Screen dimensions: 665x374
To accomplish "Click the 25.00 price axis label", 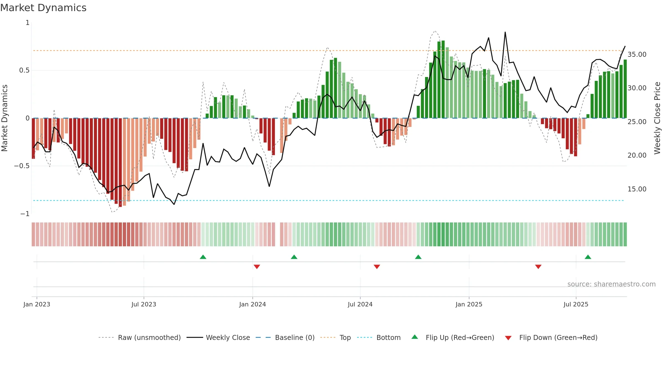I will (637, 122).
